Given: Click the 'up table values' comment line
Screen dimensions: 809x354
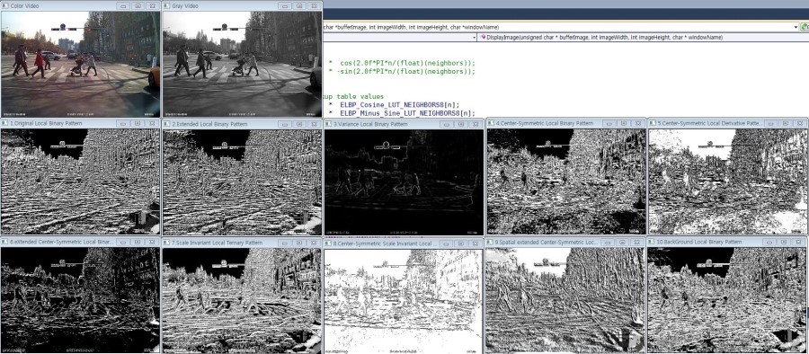Looking at the screenshot, I should pos(353,96).
